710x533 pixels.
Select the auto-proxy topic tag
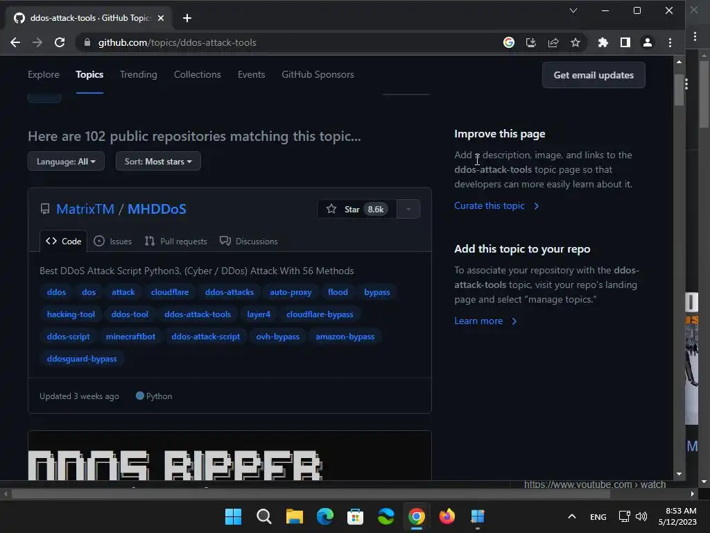tap(291, 292)
